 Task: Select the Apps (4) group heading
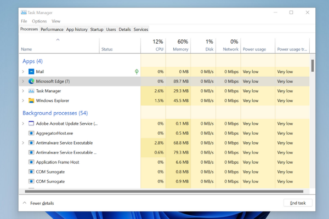click(x=32, y=61)
